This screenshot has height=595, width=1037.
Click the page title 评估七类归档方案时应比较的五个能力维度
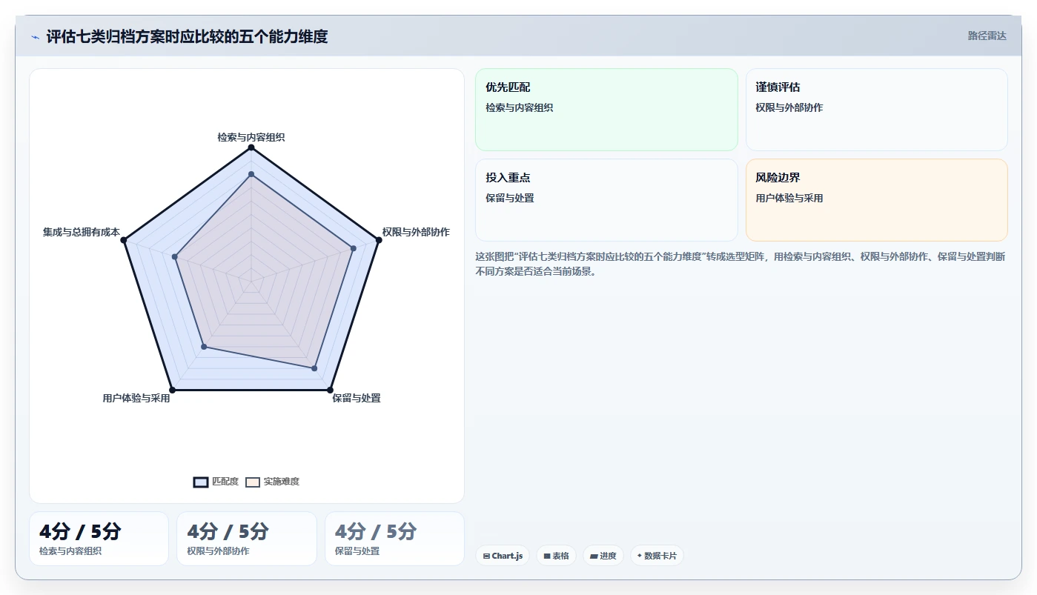pyautogui.click(x=187, y=36)
